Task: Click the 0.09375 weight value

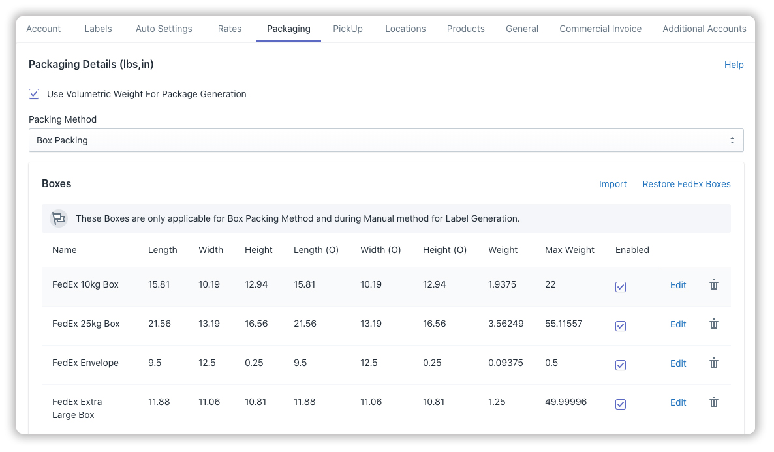Action: pos(506,363)
